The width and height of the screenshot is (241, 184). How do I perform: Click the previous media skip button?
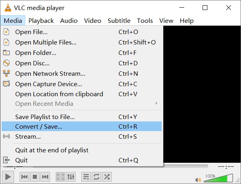tap(24, 177)
